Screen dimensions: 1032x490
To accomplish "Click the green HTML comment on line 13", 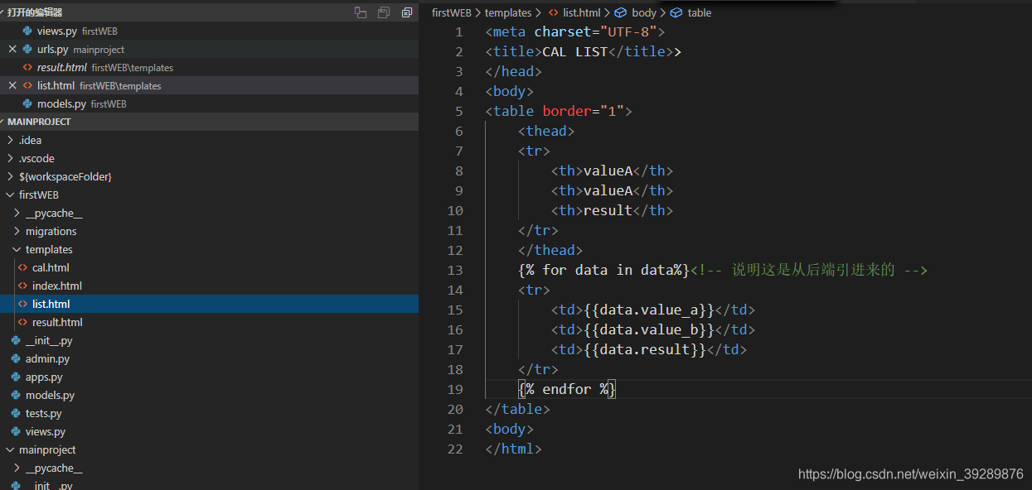I will [x=809, y=270].
